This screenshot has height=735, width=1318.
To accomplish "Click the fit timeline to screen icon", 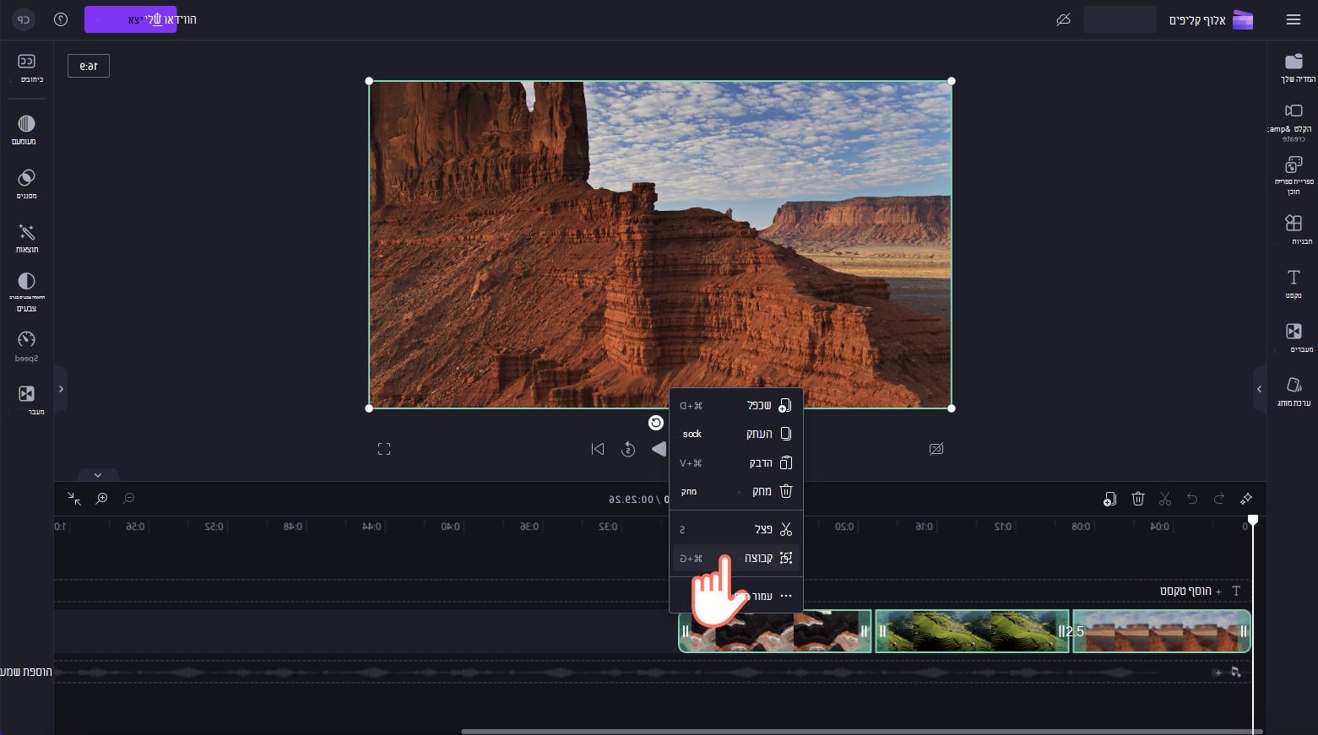I will click(74, 499).
